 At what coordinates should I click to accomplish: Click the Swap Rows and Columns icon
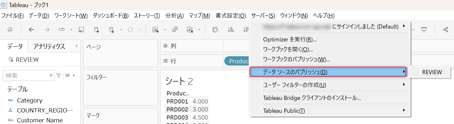pyautogui.click(x=215, y=30)
